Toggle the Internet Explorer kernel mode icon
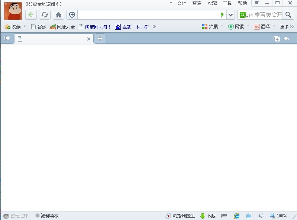This screenshot has width=297, height=220. pos(236,216)
